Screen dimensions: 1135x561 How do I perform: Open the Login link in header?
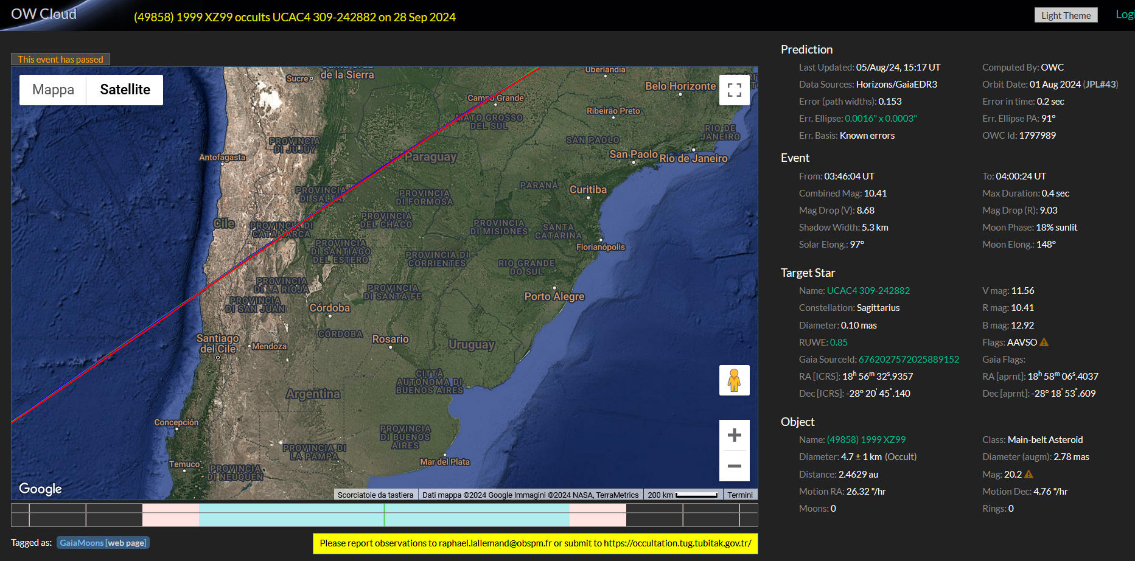1125,15
